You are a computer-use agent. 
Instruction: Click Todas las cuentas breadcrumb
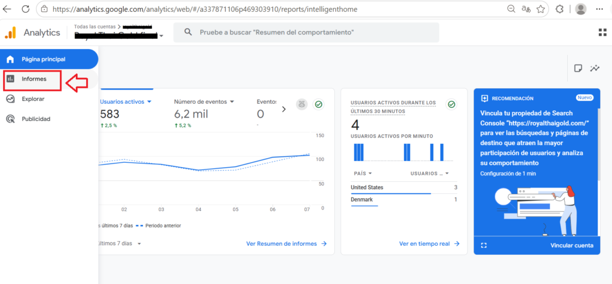coord(94,26)
